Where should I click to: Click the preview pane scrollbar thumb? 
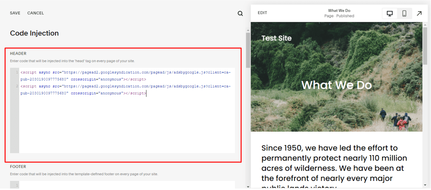coord(425,46)
